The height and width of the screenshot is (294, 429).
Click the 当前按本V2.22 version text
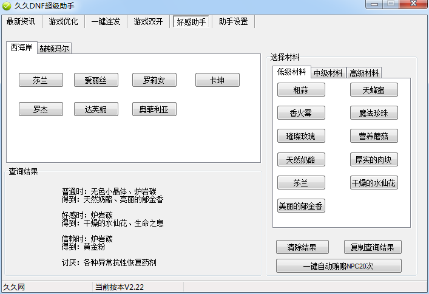point(120,287)
